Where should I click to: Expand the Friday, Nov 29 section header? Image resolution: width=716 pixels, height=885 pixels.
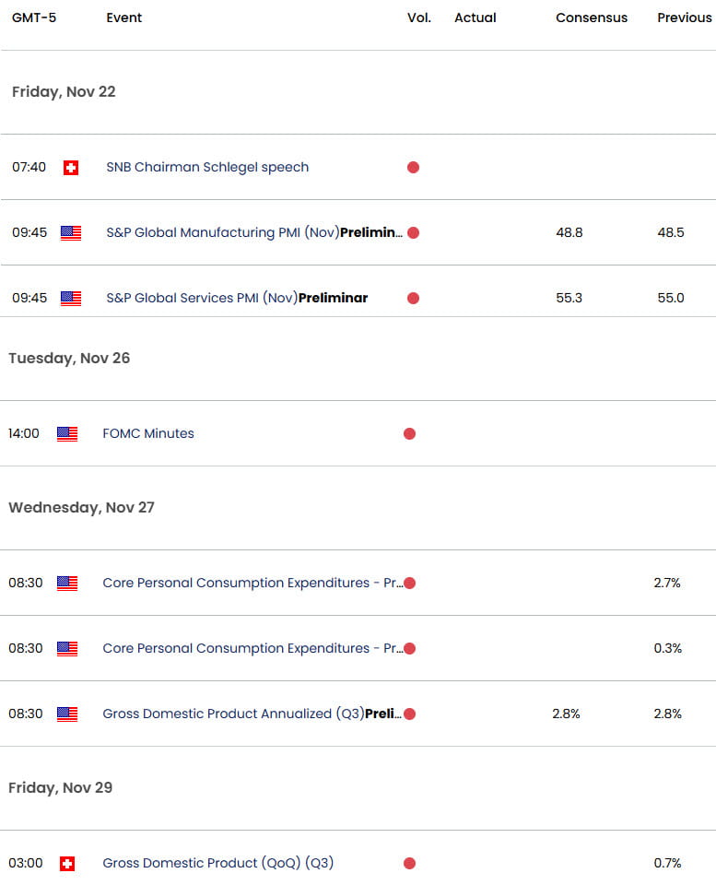point(60,787)
